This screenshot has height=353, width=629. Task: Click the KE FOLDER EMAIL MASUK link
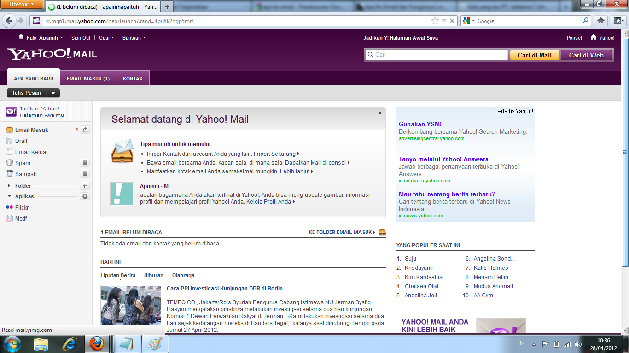340,233
